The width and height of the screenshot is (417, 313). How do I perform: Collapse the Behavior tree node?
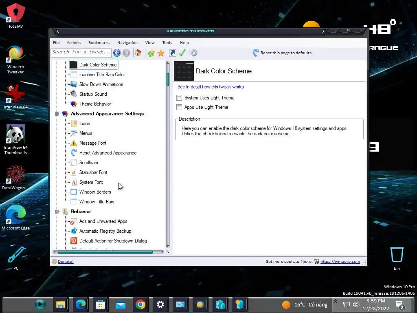pyautogui.click(x=57, y=212)
